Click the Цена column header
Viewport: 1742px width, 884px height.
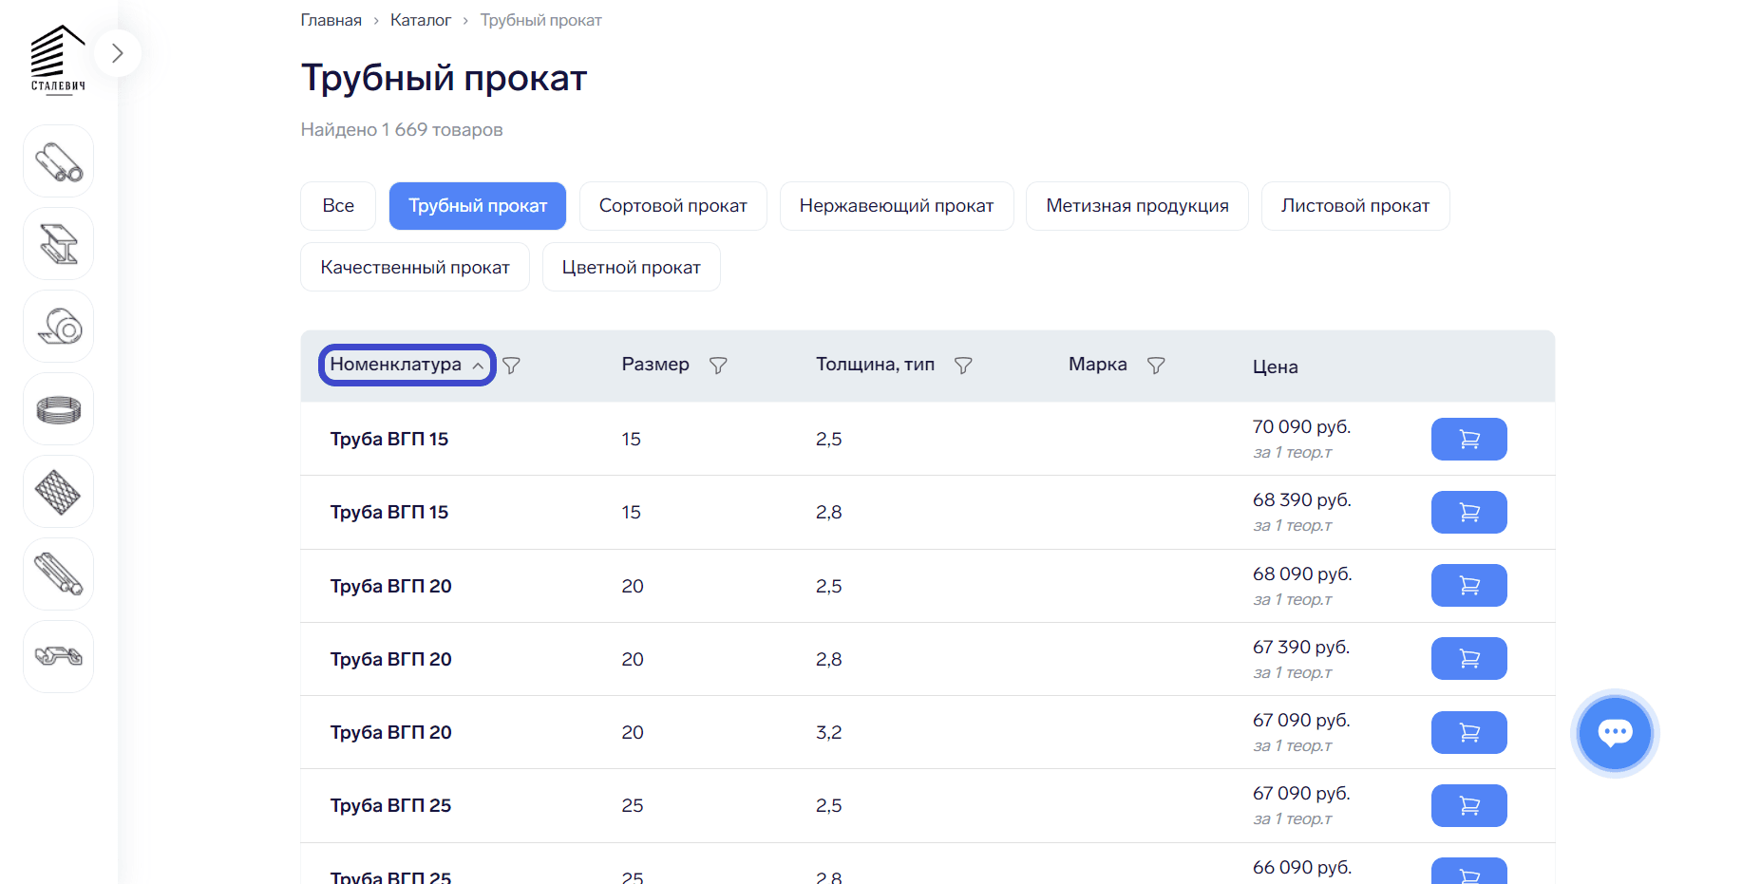1275,367
